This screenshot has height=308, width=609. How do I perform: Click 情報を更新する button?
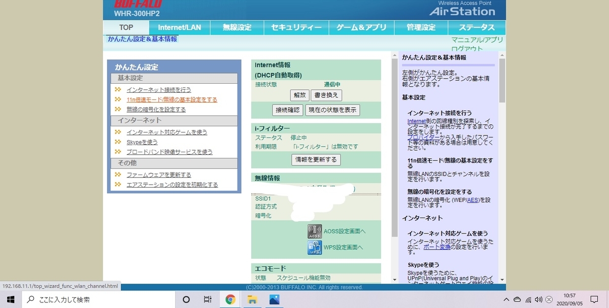tap(317, 159)
